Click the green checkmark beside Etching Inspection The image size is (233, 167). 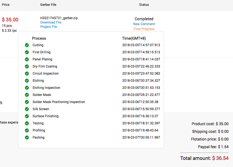(x=27, y=88)
